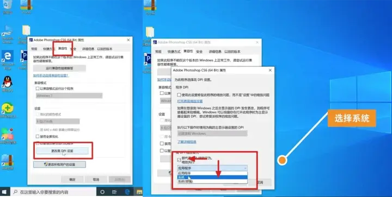The height and width of the screenshot is (197, 392).
Task: Collapse the 应用程序 scaling combo box
Action: [212, 168]
